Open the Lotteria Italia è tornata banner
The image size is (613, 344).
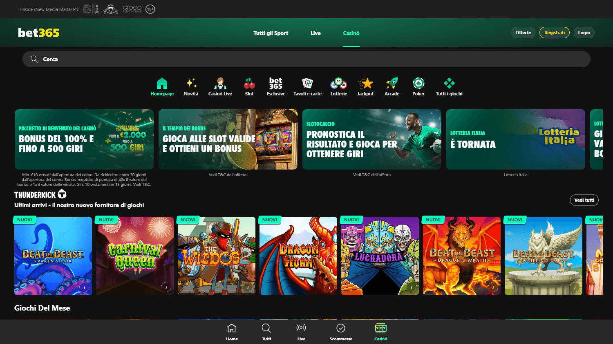pos(516,139)
